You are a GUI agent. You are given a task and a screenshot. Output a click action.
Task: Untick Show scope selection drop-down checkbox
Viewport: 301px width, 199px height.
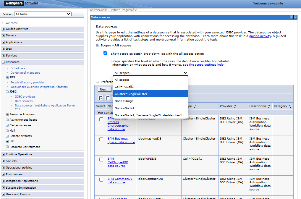point(105,53)
